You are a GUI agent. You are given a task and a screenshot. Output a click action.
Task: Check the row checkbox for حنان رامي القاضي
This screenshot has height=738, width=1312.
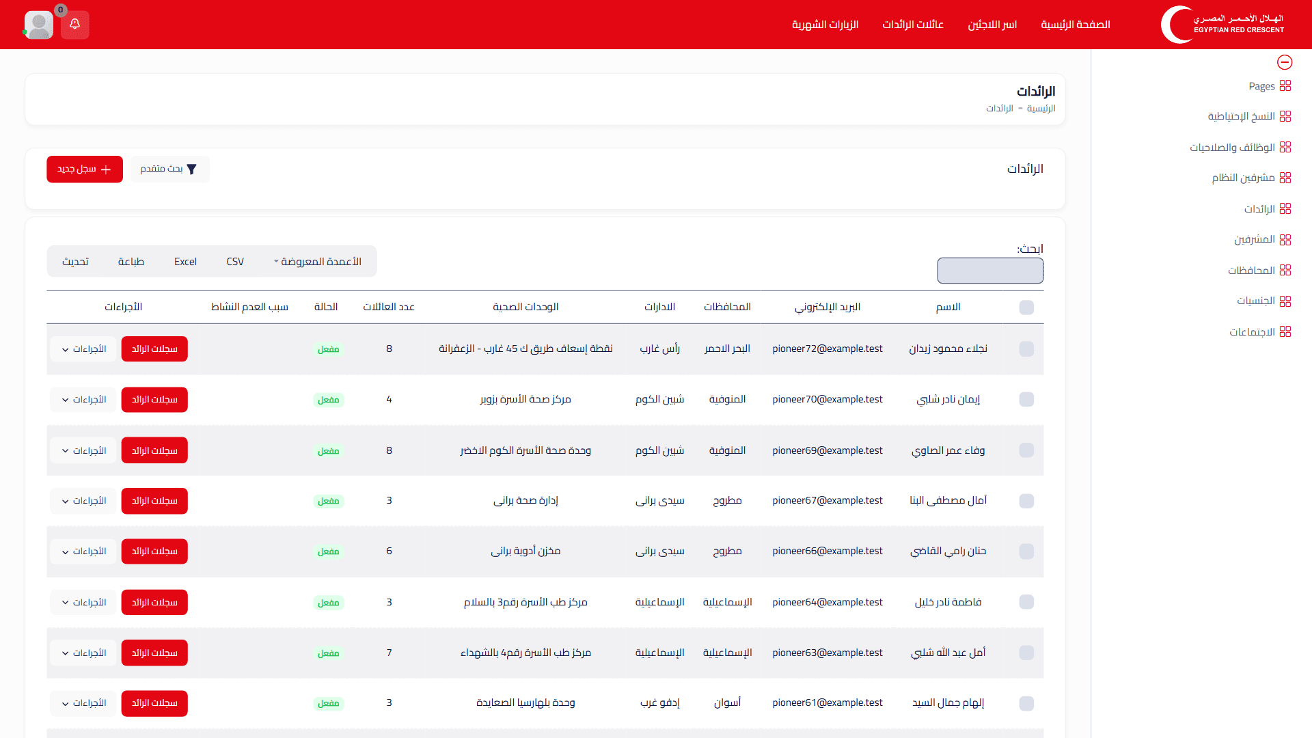(x=1026, y=551)
